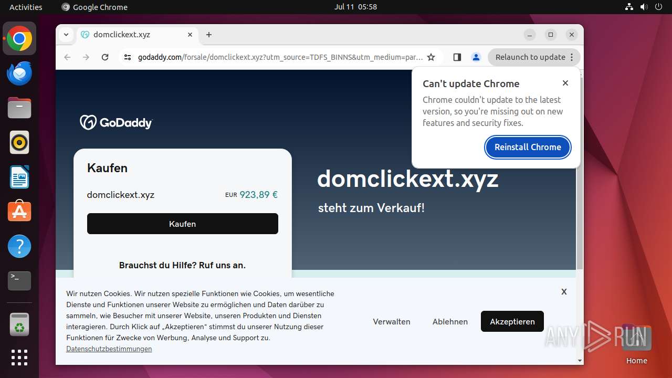Launch LibreOffice Writer from the dock
672x378 pixels.
(19, 177)
